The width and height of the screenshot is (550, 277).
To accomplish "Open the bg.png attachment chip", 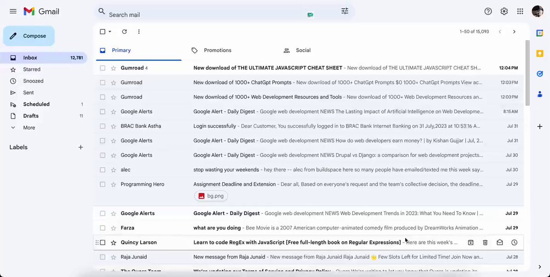I will click(x=211, y=196).
